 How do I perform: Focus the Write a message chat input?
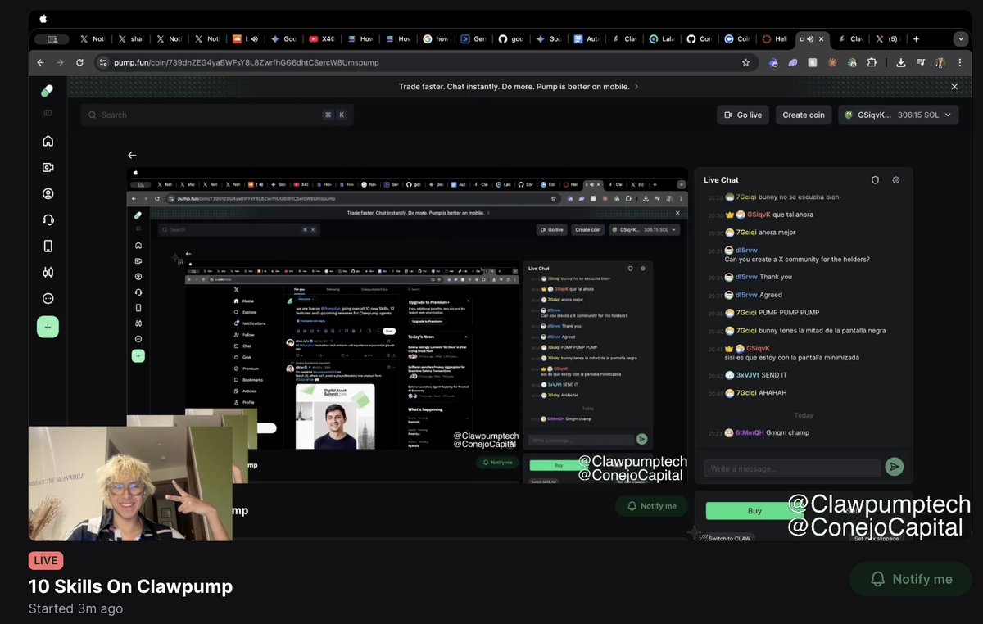pos(791,468)
